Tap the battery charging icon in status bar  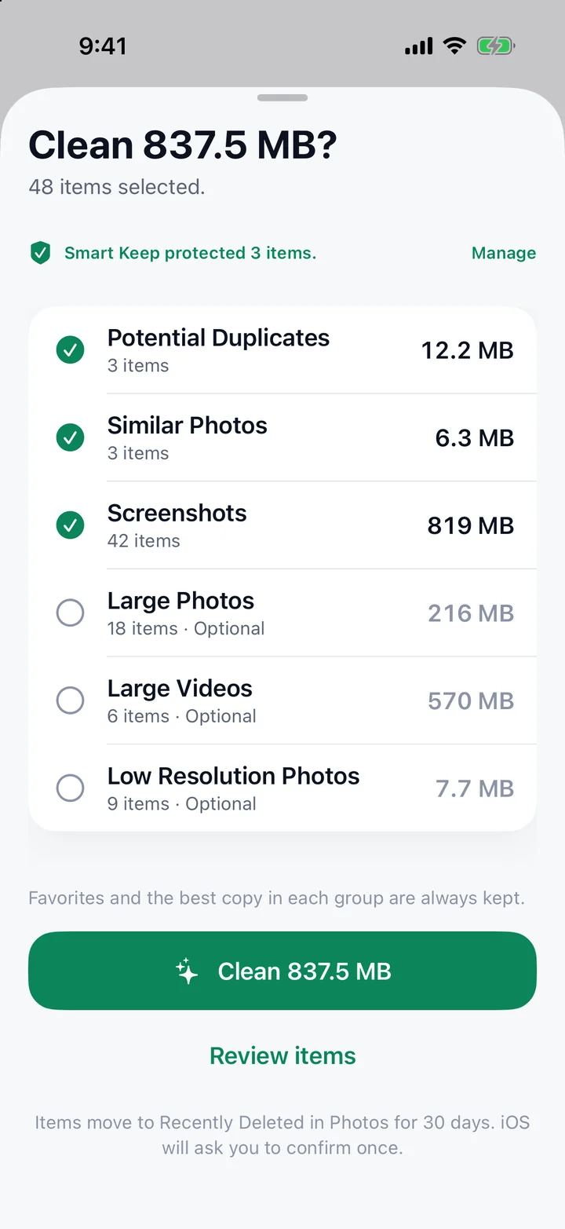[x=495, y=46]
